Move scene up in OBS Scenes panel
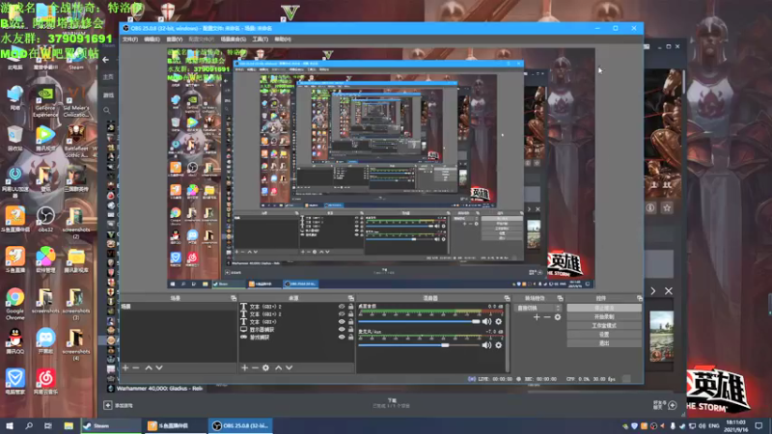Viewport: 772px width, 434px height. click(x=149, y=367)
